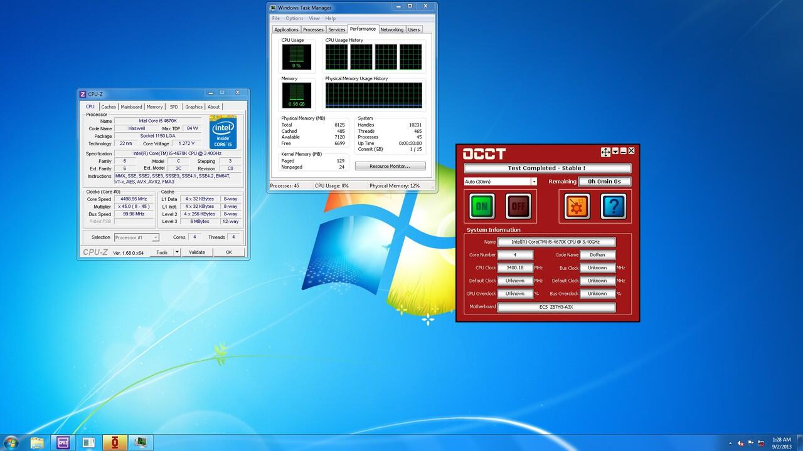Switch to the SPD tab in CPU-Z
803x451 pixels.
[174, 107]
